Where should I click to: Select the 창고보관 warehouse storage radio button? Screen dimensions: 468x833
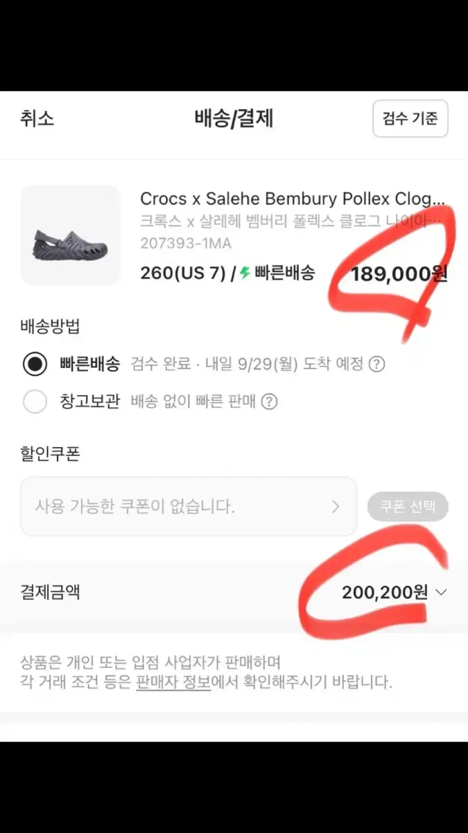35,402
